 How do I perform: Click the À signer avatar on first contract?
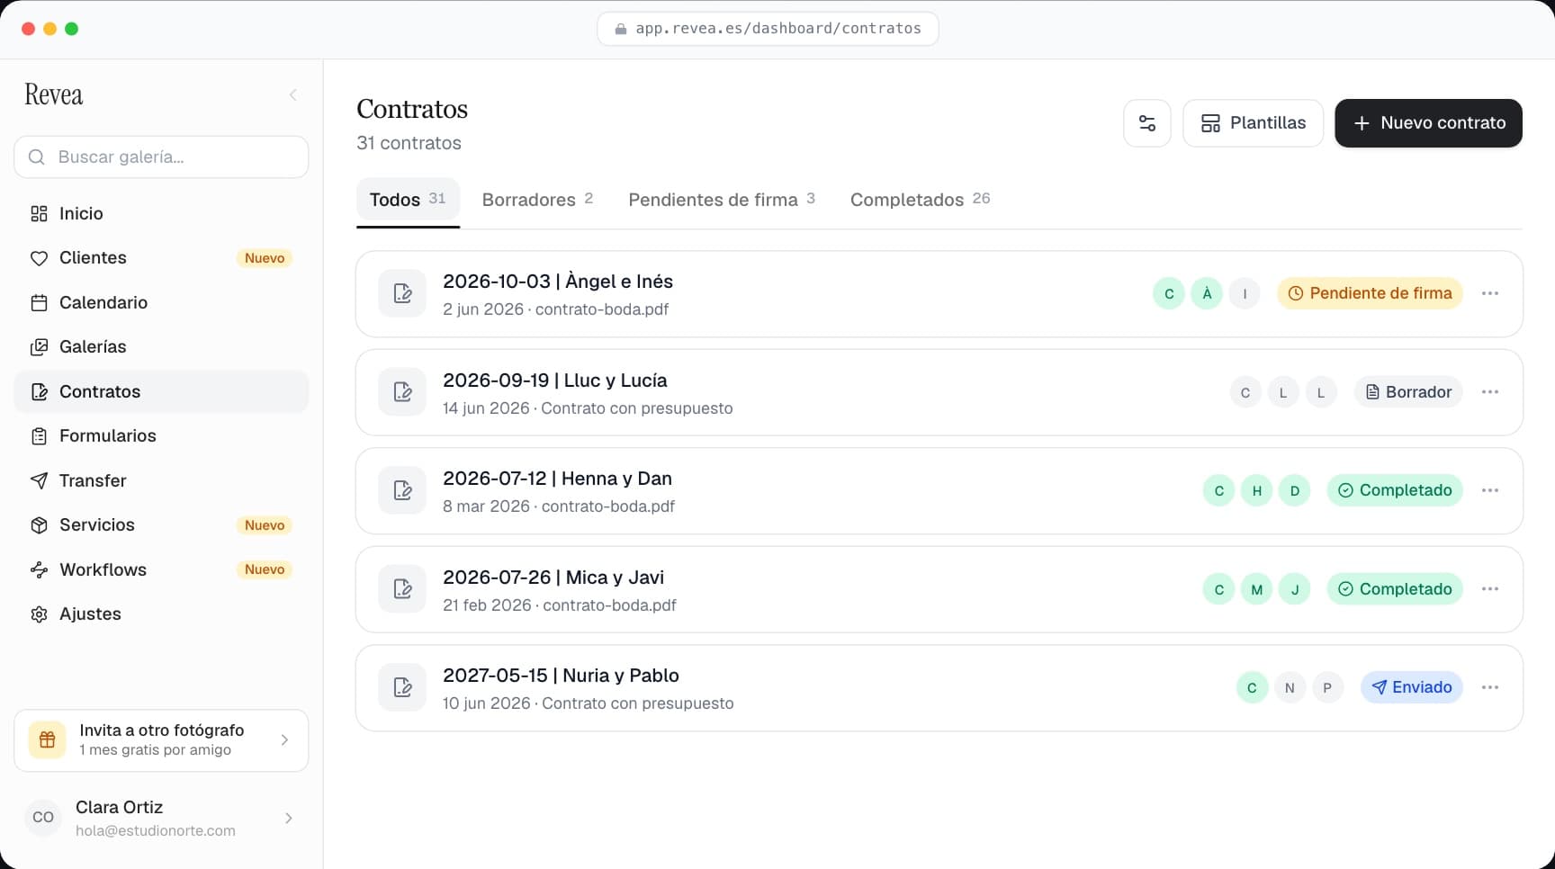pyautogui.click(x=1207, y=293)
